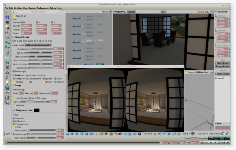Stop animation playback

click(211, 143)
